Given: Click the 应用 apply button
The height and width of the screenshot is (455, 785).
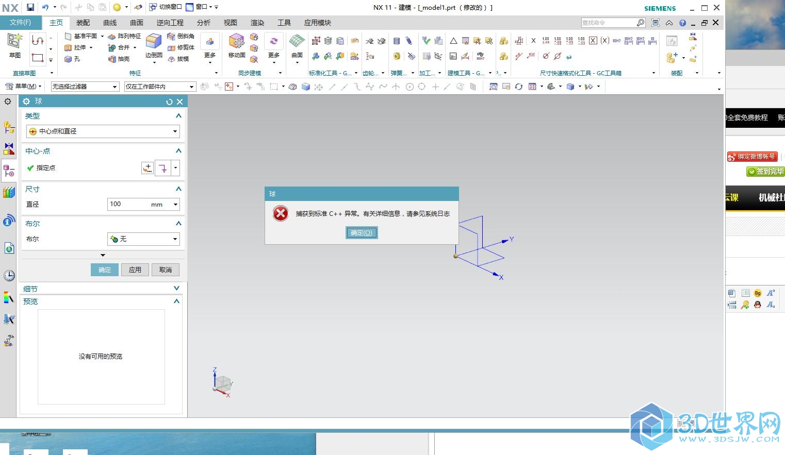Looking at the screenshot, I should [135, 269].
